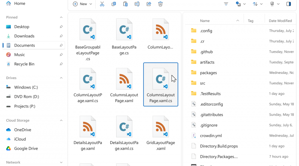The image size is (299, 166).
Task: Expand the Network section
Action: (61, 162)
